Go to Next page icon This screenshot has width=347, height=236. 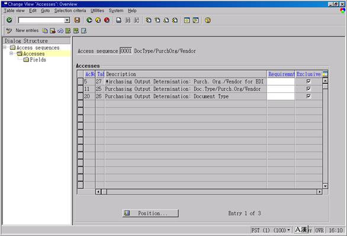(x=166, y=20)
